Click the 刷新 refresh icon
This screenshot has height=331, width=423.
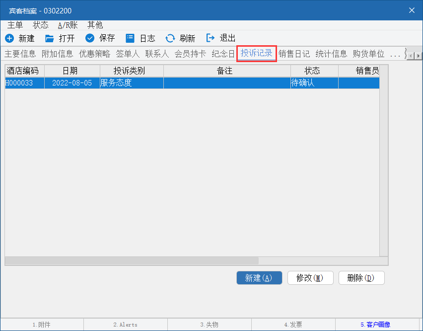point(170,38)
